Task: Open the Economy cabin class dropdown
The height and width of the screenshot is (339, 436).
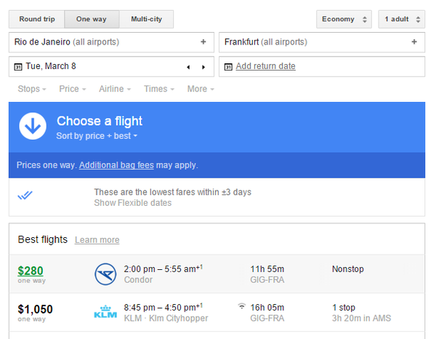Action: [x=344, y=19]
